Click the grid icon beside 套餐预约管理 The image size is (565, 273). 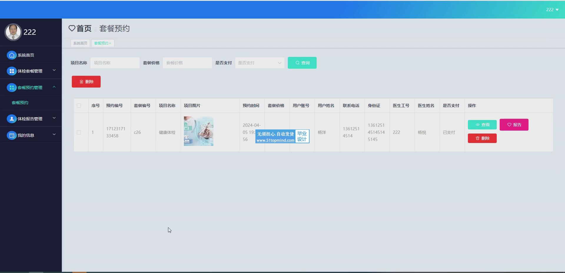click(11, 87)
